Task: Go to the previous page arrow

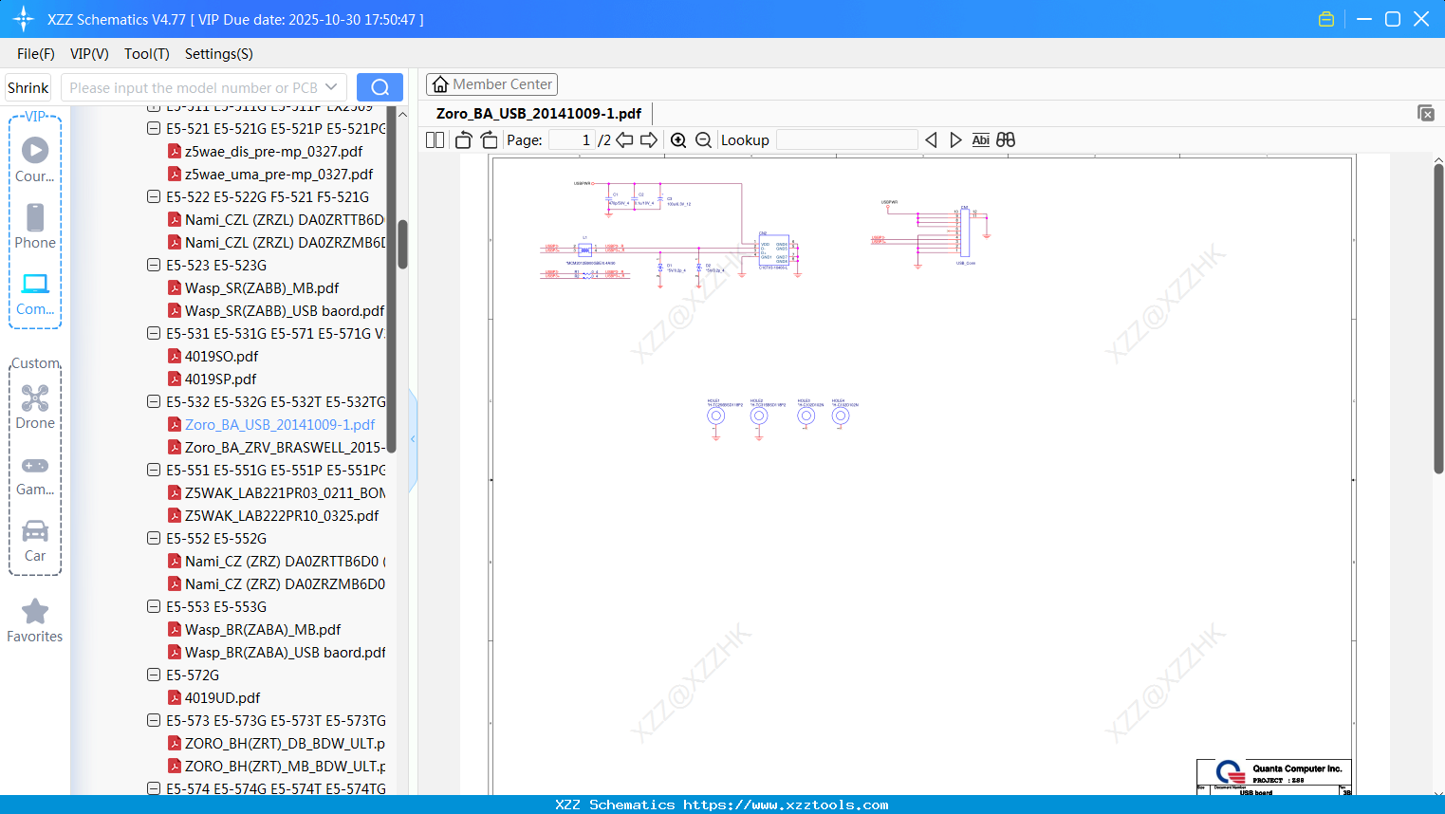Action: tap(624, 140)
